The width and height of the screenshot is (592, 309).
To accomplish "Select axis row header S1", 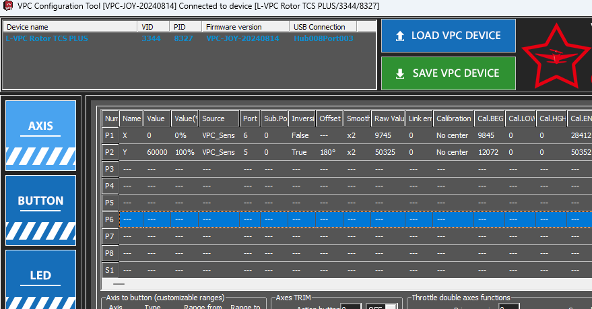I will pyautogui.click(x=110, y=270).
